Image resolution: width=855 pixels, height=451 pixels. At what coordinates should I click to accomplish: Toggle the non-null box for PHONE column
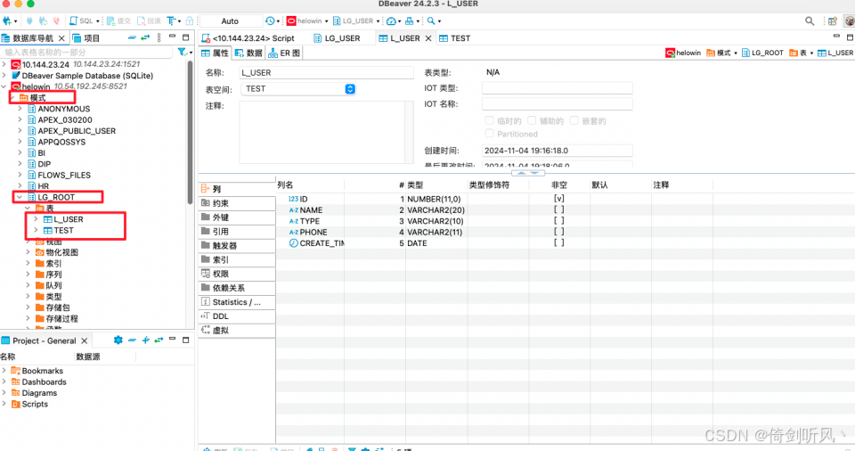(x=559, y=232)
